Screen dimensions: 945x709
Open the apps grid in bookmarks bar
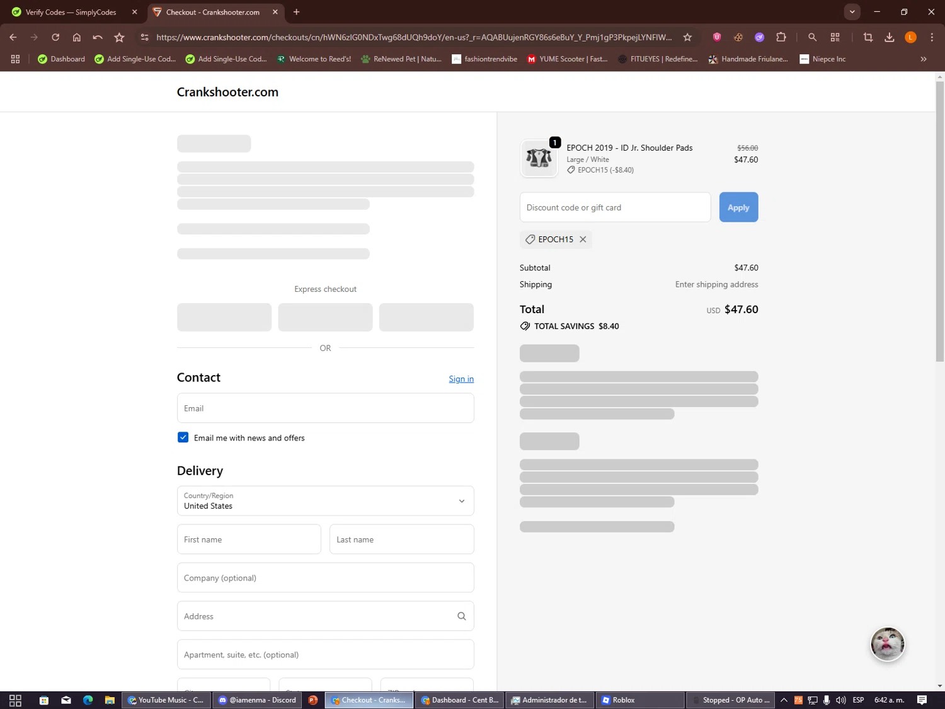click(x=15, y=59)
